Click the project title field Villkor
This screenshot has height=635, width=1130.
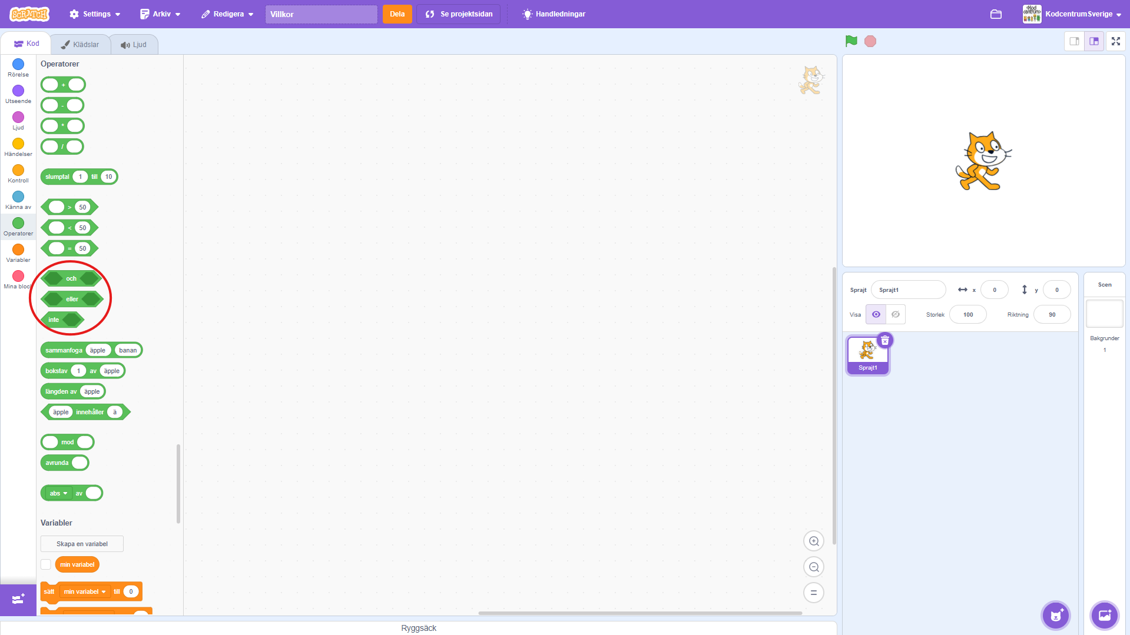pos(322,14)
